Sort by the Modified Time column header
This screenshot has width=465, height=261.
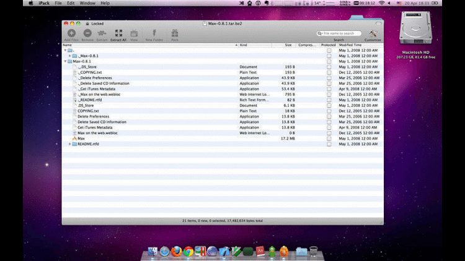click(x=361, y=45)
